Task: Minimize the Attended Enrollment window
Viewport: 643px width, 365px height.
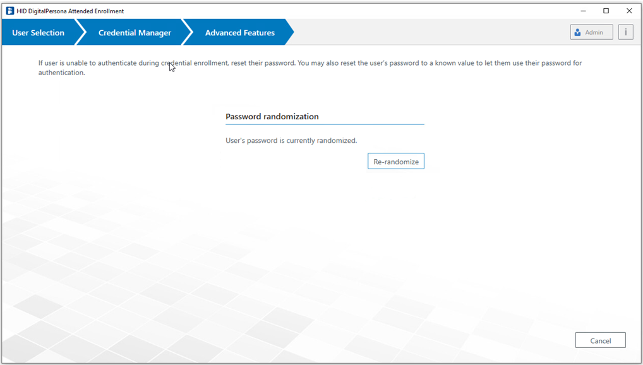Action: click(582, 11)
